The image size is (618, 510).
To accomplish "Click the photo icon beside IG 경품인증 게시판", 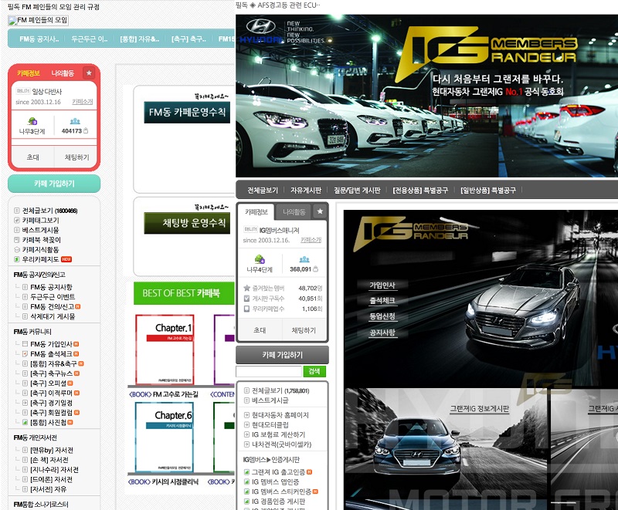I will [x=246, y=502].
